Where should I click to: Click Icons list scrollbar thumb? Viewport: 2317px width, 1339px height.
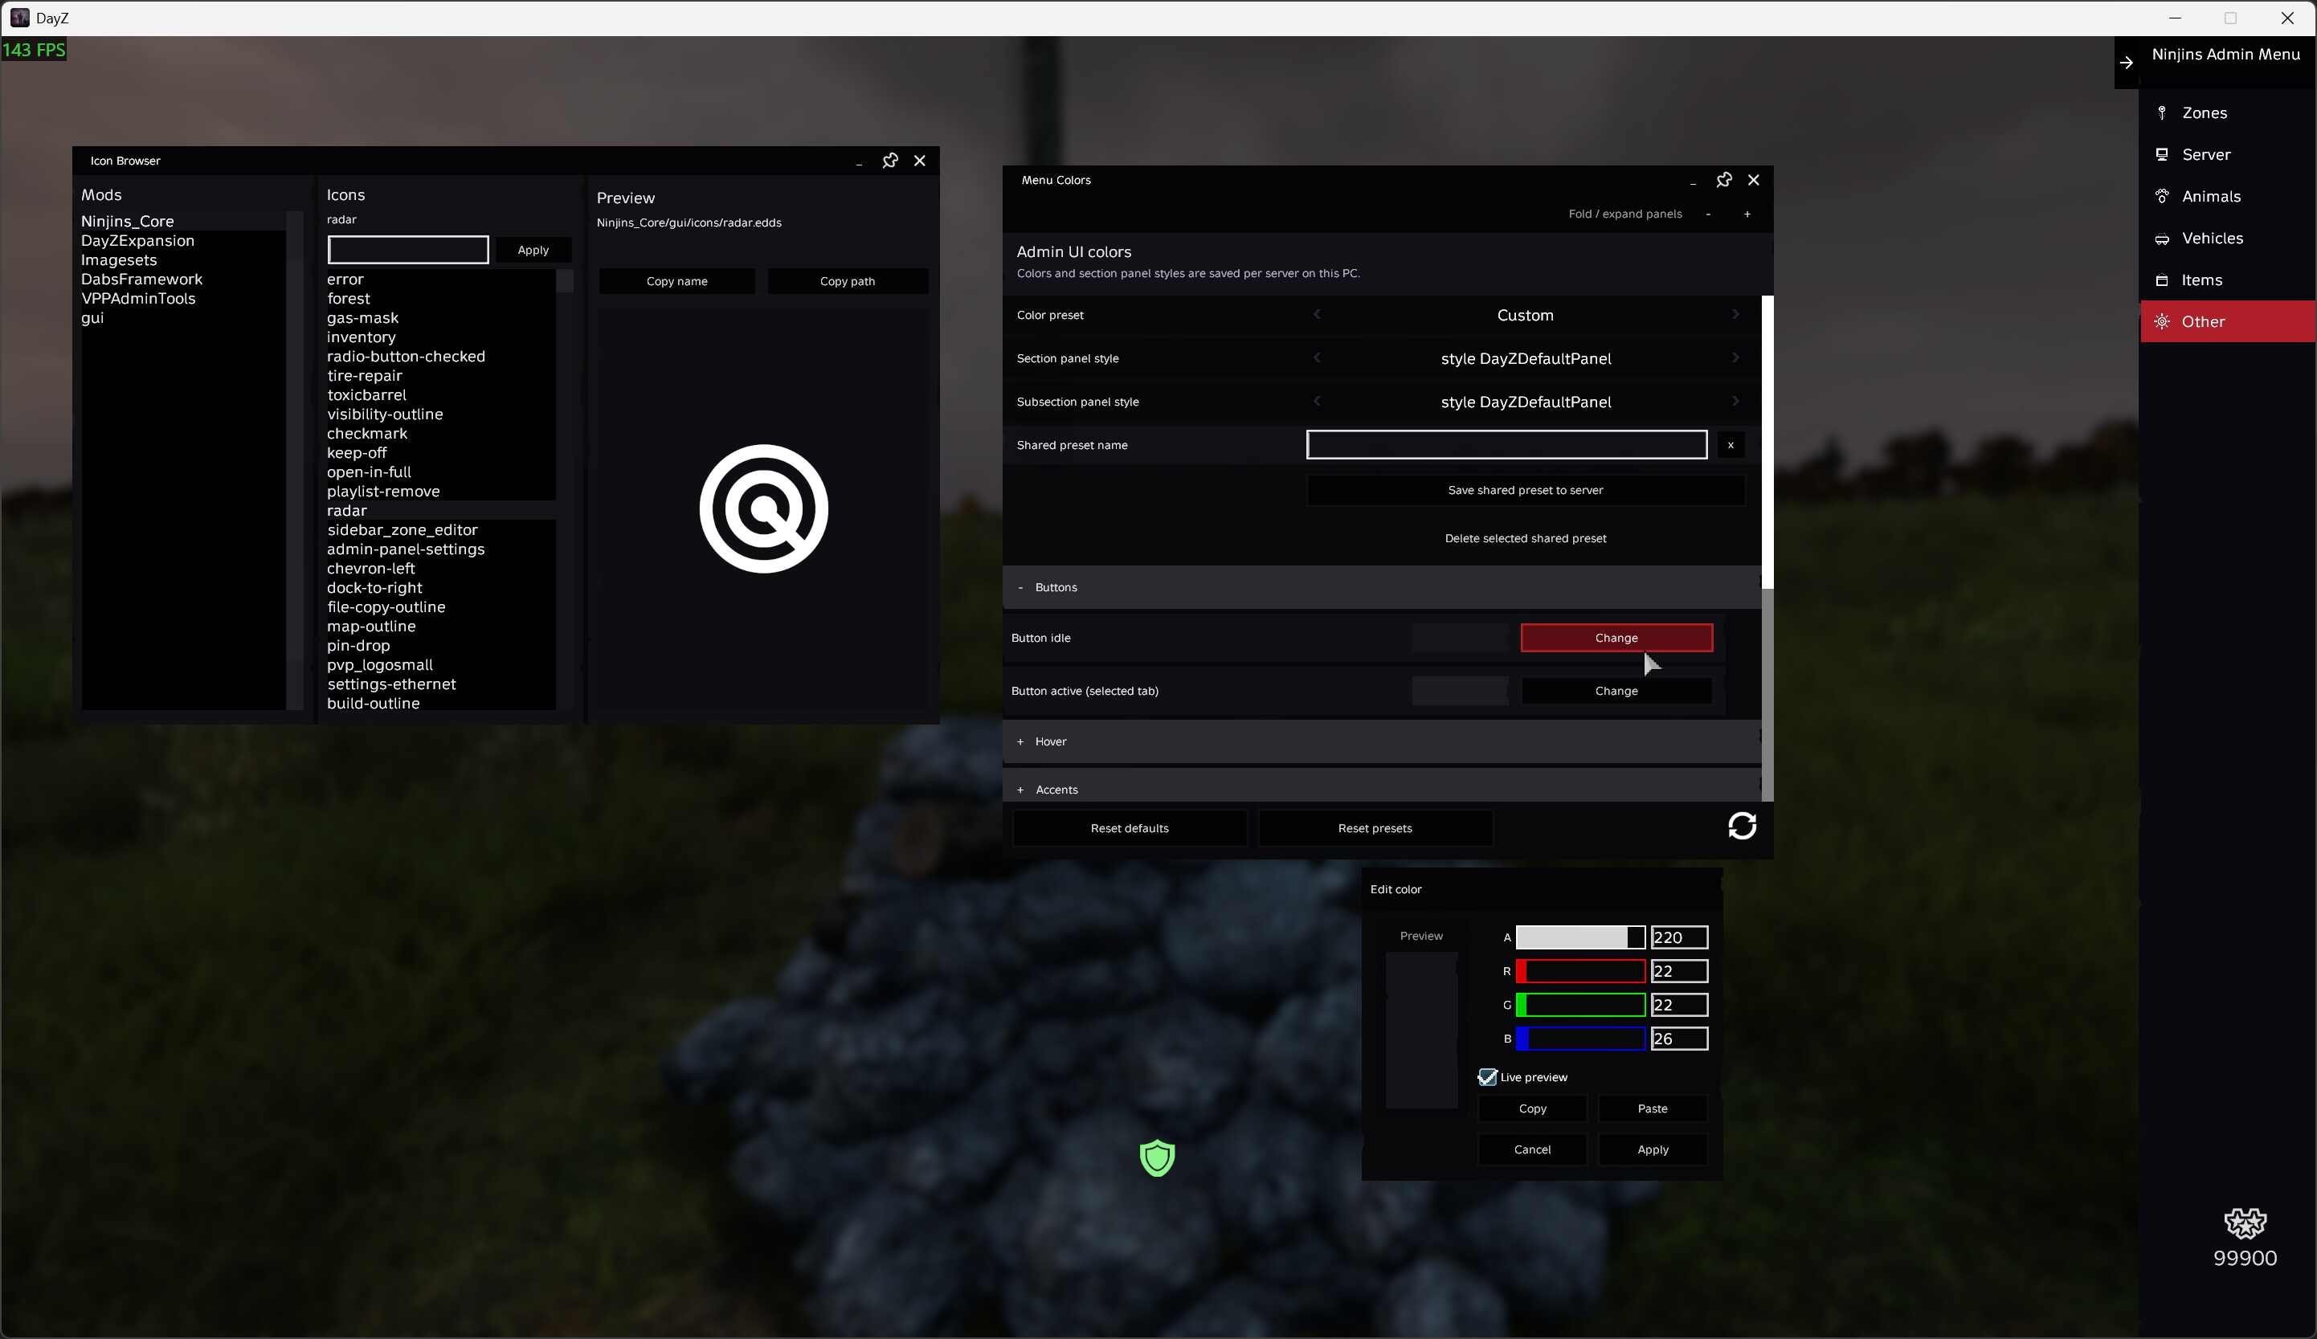point(566,281)
